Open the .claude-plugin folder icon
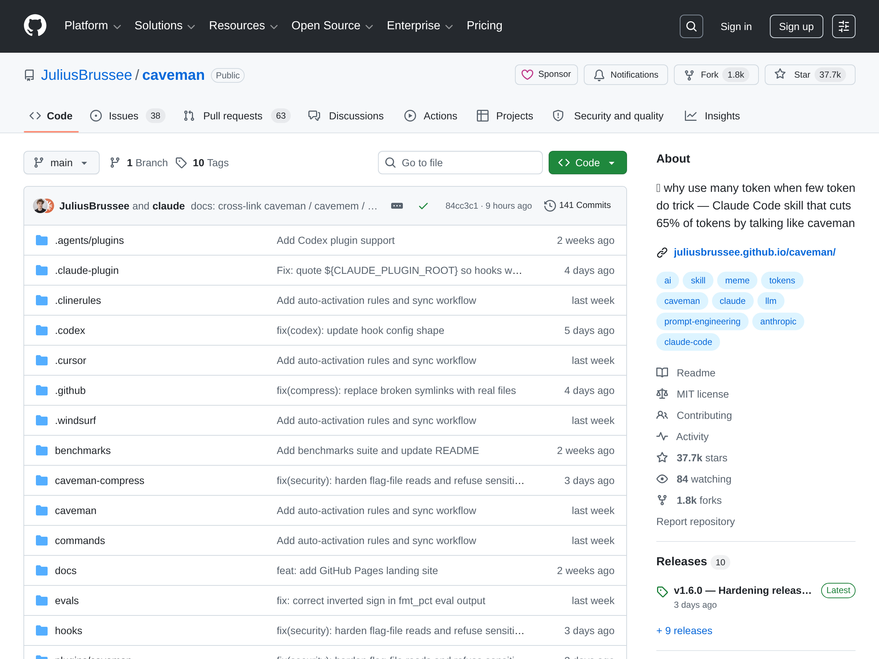 [x=42, y=271]
